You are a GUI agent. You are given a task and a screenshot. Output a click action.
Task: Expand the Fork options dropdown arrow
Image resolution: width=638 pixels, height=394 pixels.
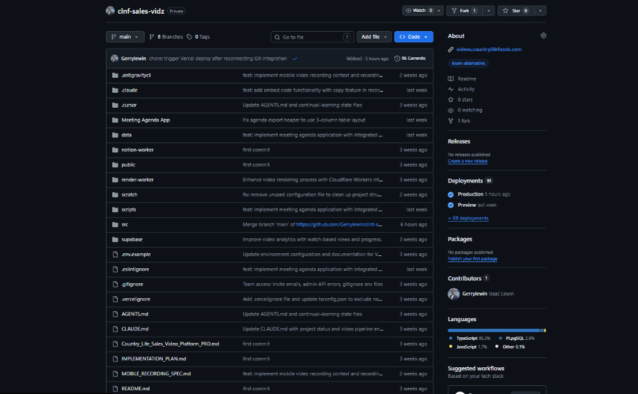(488, 11)
